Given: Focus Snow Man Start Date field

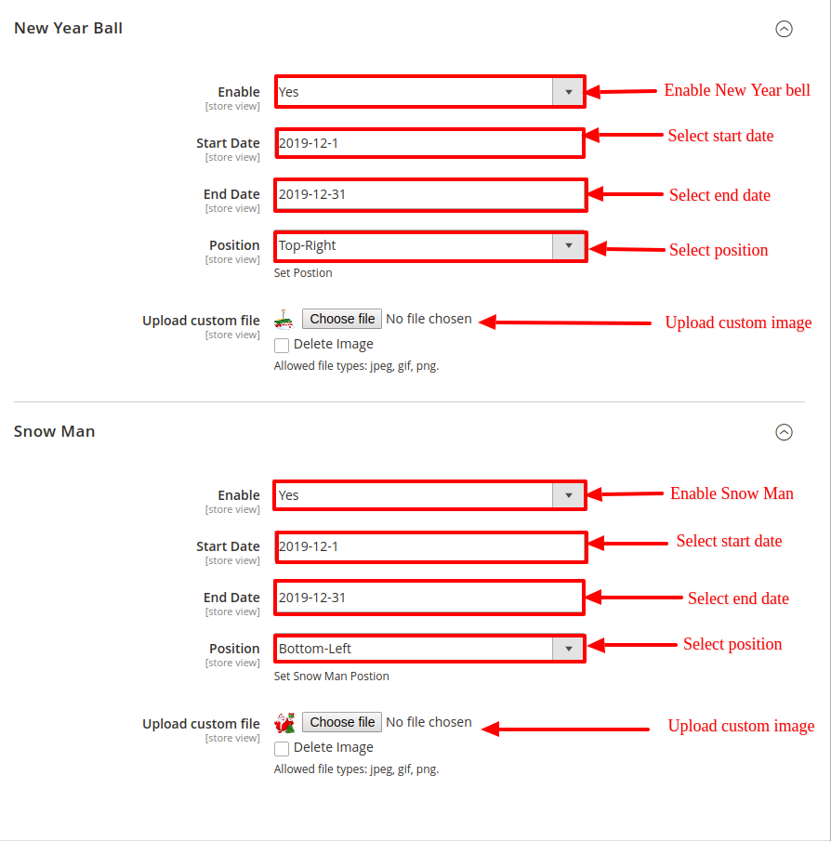Looking at the screenshot, I should 429,546.
